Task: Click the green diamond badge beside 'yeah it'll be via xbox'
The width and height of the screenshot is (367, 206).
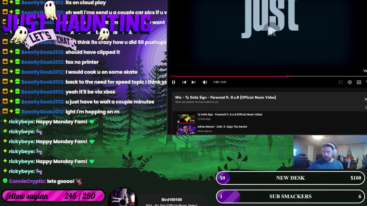Action: pos(11,92)
